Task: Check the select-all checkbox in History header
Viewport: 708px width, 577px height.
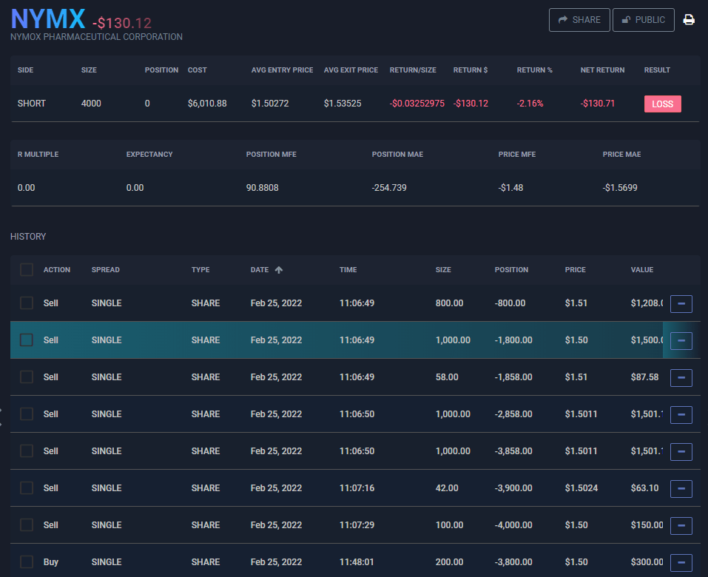Action: pos(27,270)
